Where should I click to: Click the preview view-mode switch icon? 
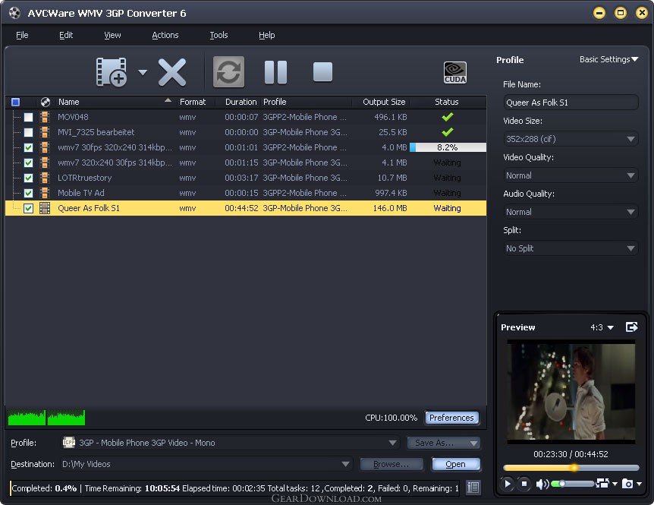pyautogui.click(x=602, y=483)
